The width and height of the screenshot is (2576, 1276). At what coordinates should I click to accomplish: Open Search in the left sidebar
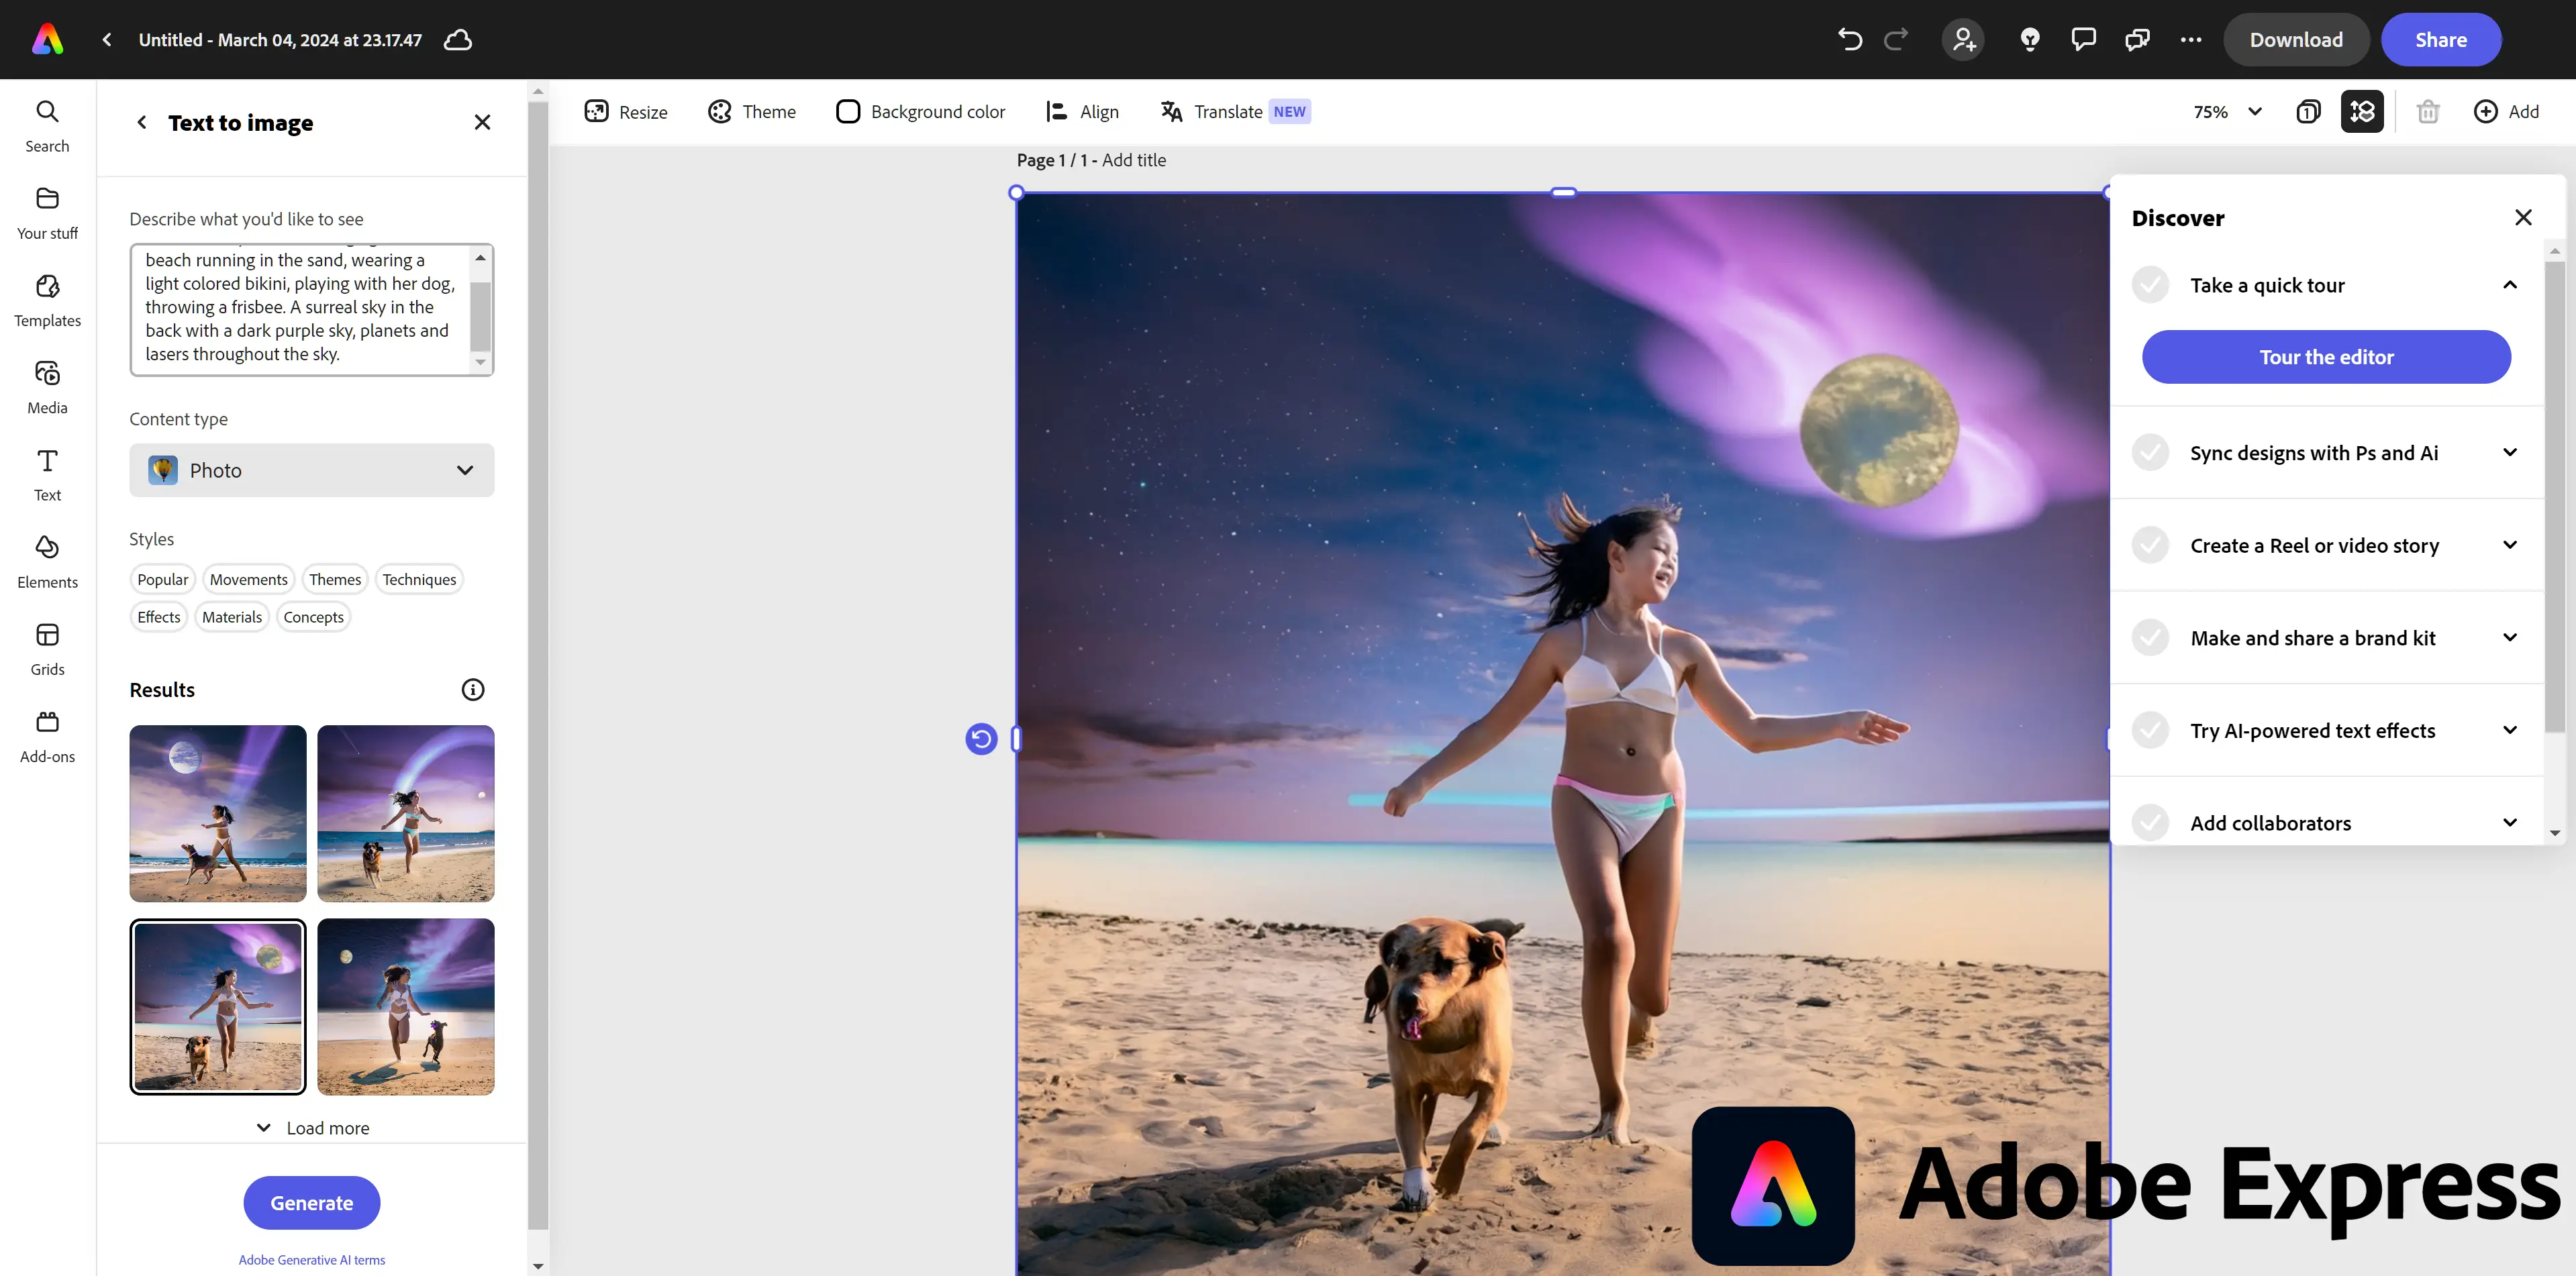pyautogui.click(x=47, y=125)
